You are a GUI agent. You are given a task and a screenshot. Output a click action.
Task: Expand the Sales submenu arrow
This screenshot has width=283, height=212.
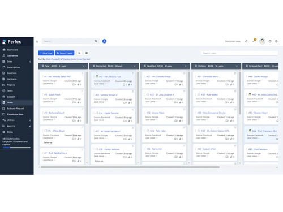click(30, 62)
